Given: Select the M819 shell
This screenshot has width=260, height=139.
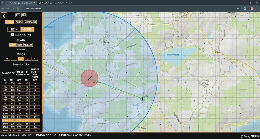Looking at the screenshot, I should pos(19,45).
